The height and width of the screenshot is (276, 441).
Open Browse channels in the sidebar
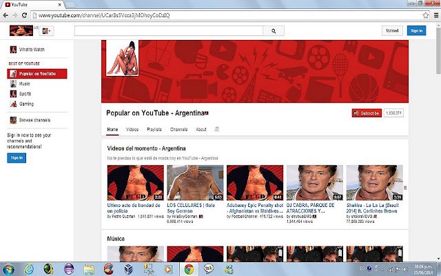click(34, 120)
